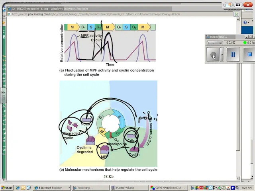Click the red X overlay close button

click(248, 4)
